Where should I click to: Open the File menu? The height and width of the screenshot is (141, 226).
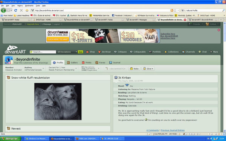coord(2,6)
